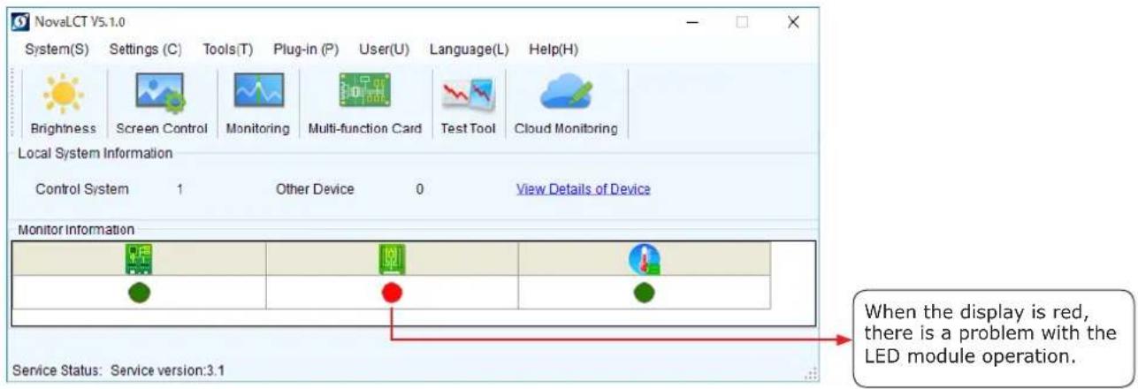Open the User(U) menu

pyautogui.click(x=384, y=50)
